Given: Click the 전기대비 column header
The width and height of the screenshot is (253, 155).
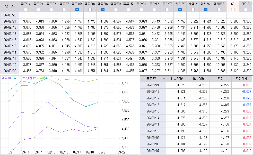Looking at the screenshot, I should (241, 79).
